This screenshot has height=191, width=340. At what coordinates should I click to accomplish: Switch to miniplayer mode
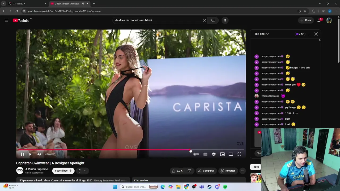click(222, 154)
